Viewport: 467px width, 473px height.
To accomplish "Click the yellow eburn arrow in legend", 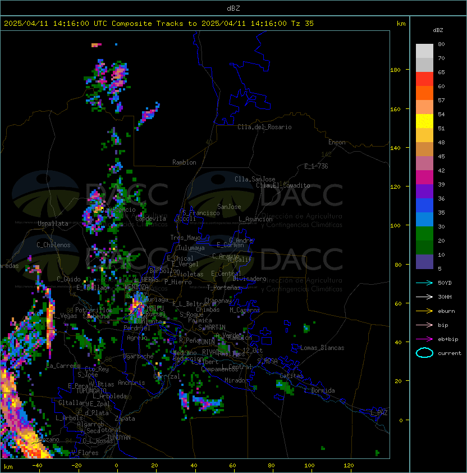I will point(424,311).
